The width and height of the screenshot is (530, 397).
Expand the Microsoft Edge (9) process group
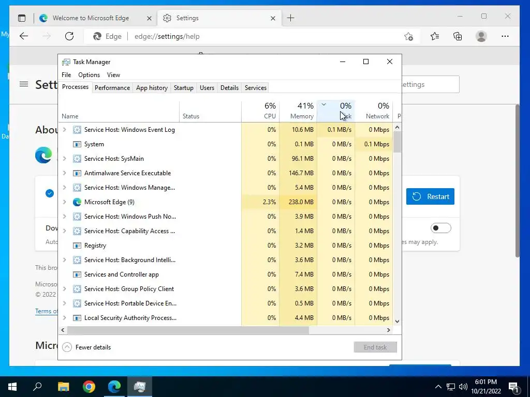click(65, 202)
